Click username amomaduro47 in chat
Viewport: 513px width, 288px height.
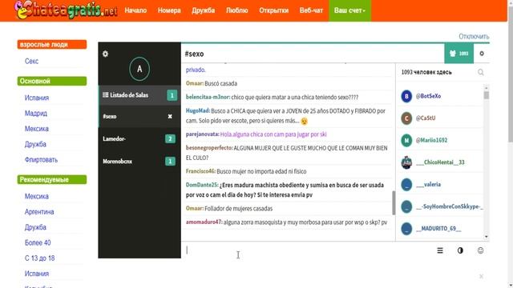coord(204,222)
